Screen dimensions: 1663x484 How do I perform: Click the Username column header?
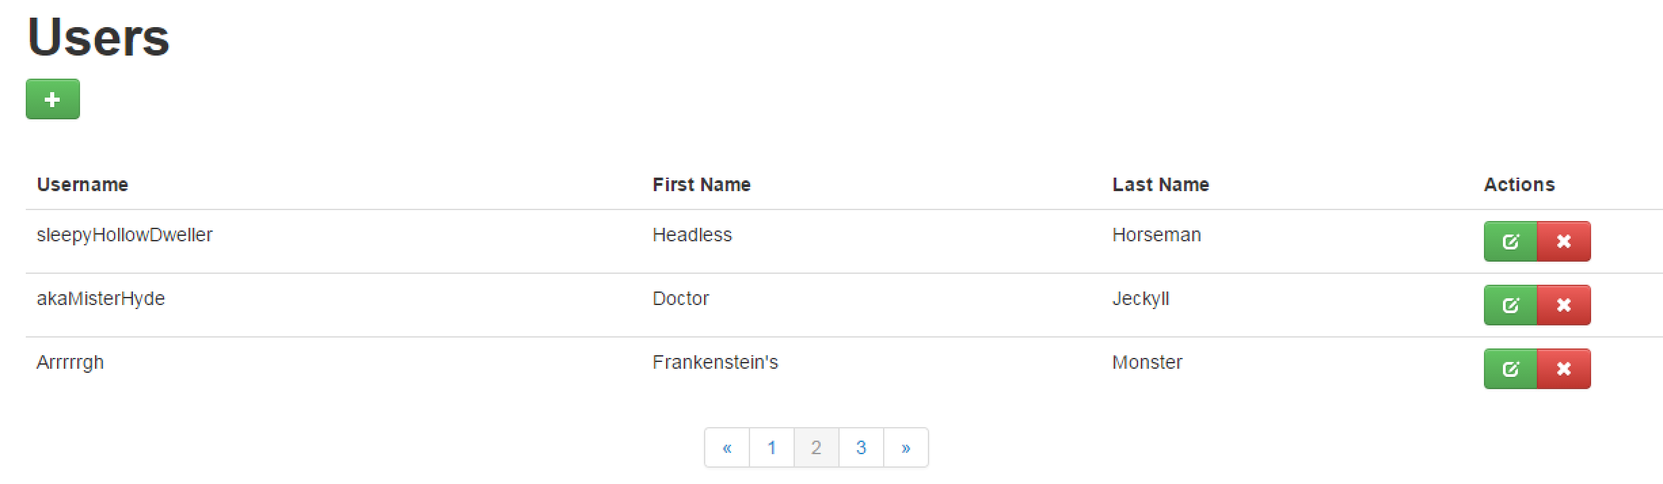click(83, 184)
